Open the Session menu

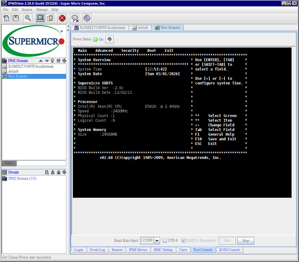27,10
